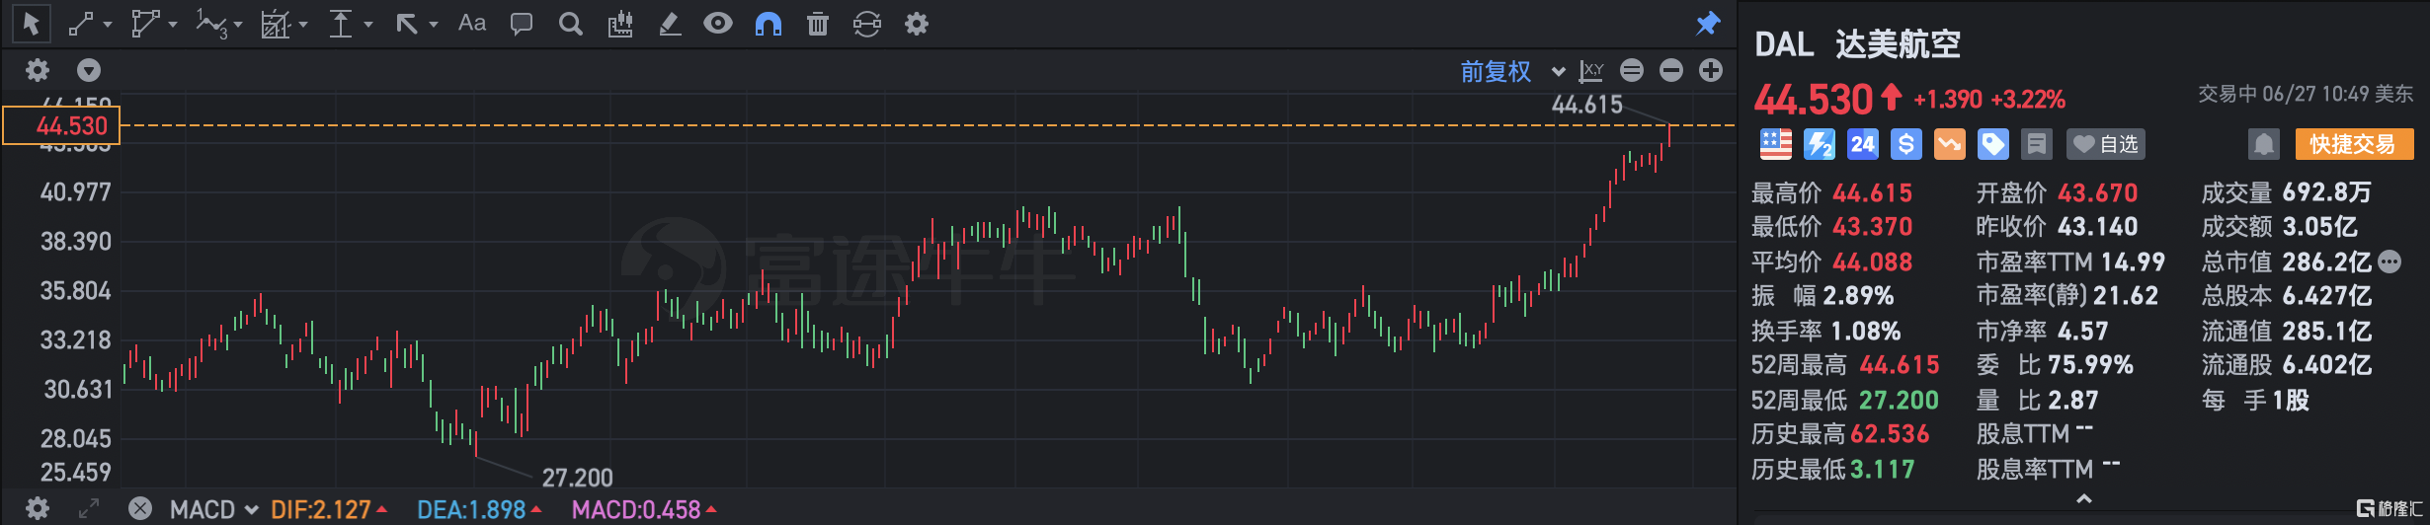Select the arrow marker tool
This screenshot has height=525, width=2430.
tap(406, 24)
